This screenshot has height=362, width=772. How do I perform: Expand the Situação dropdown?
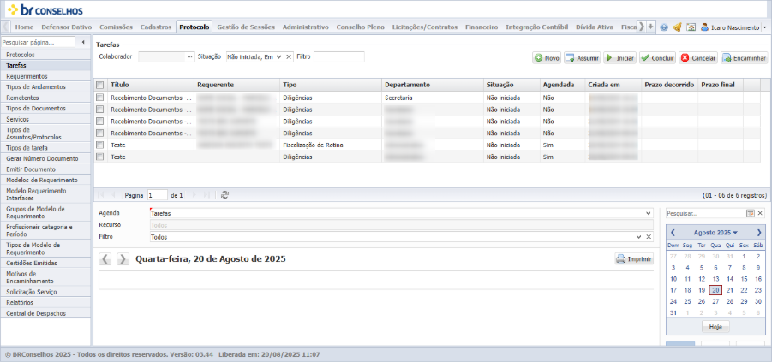tap(279, 57)
